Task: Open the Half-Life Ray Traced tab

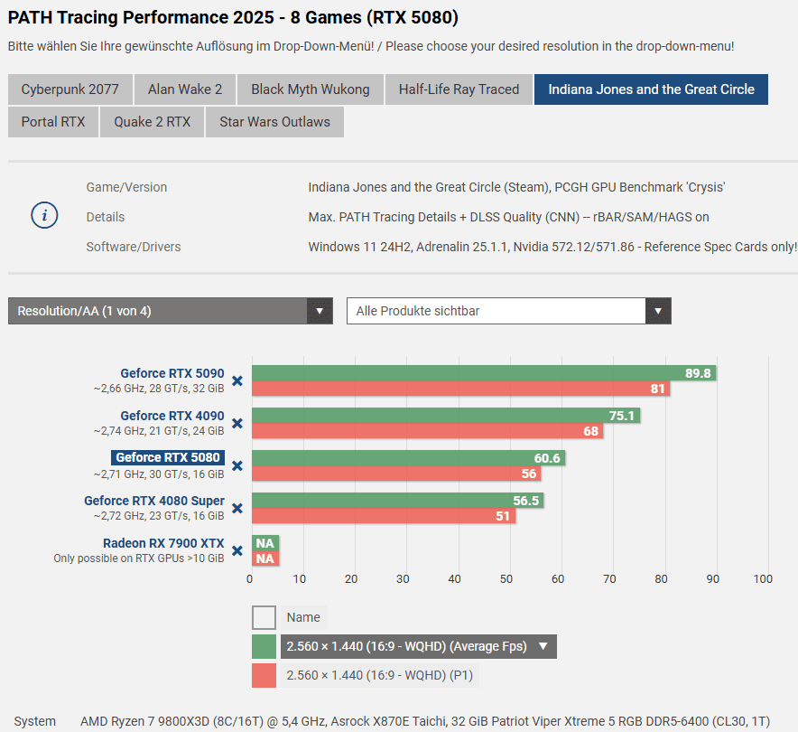Action: pyautogui.click(x=459, y=89)
